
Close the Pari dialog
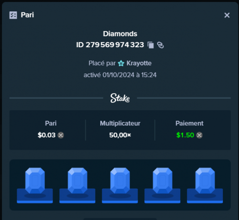(x=227, y=15)
